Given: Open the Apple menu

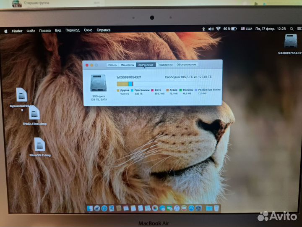Looking at the screenshot, I should [6, 31].
